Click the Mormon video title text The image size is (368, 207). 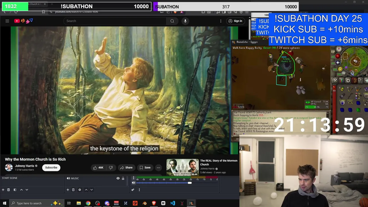coord(35,159)
